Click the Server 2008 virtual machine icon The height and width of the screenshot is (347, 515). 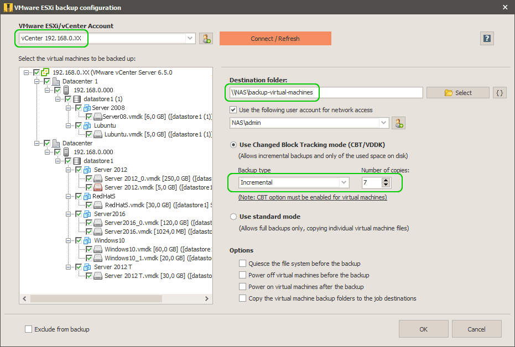coord(87,108)
